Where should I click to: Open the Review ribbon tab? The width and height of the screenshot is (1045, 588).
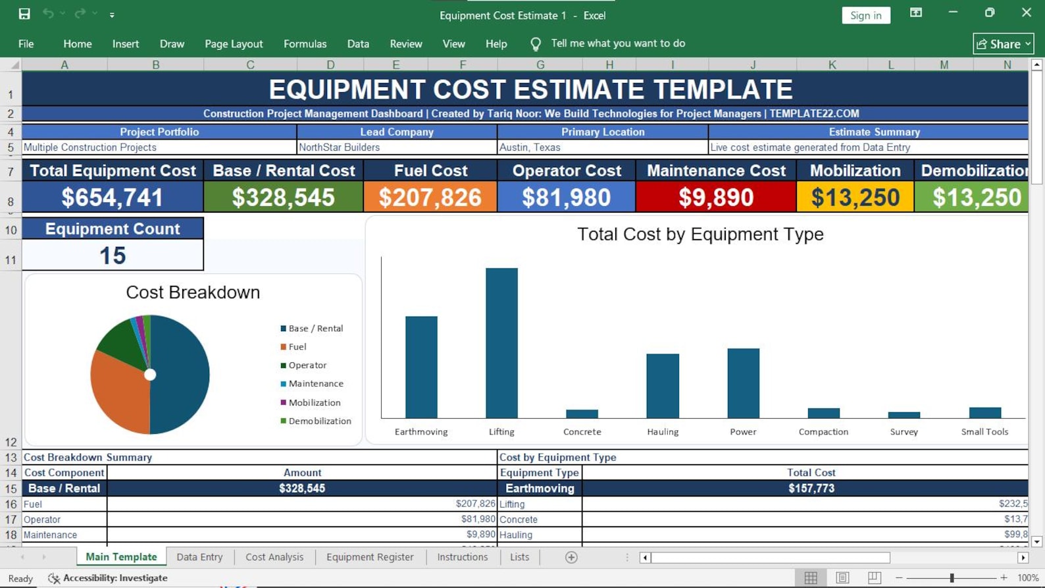406,43
